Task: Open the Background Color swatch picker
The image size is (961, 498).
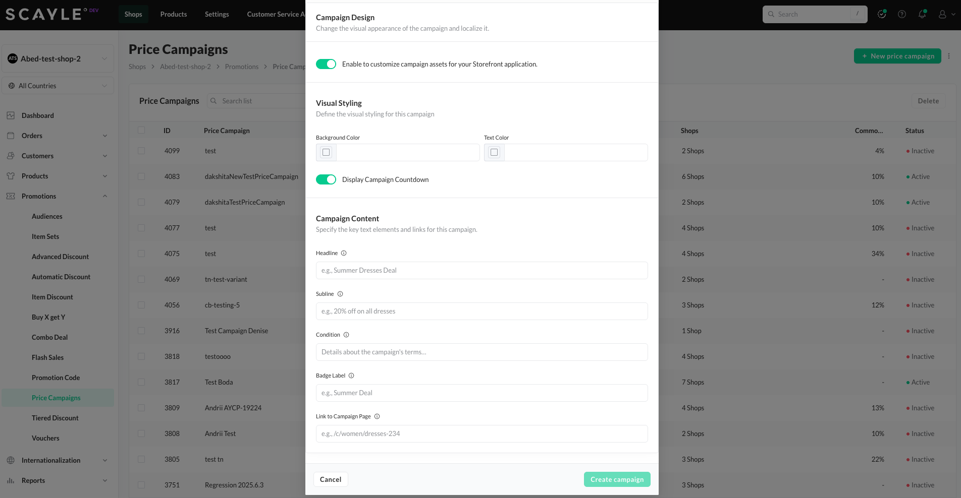Action: [326, 152]
